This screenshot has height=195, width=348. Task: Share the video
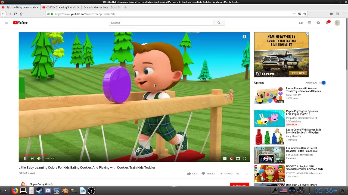[226, 174]
